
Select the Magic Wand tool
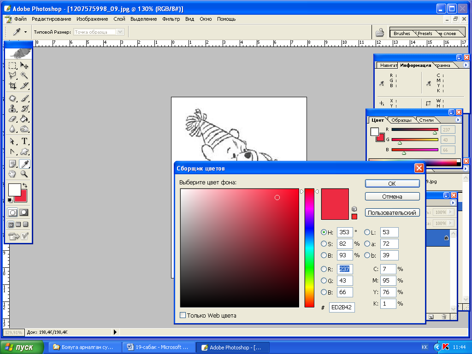(24, 75)
